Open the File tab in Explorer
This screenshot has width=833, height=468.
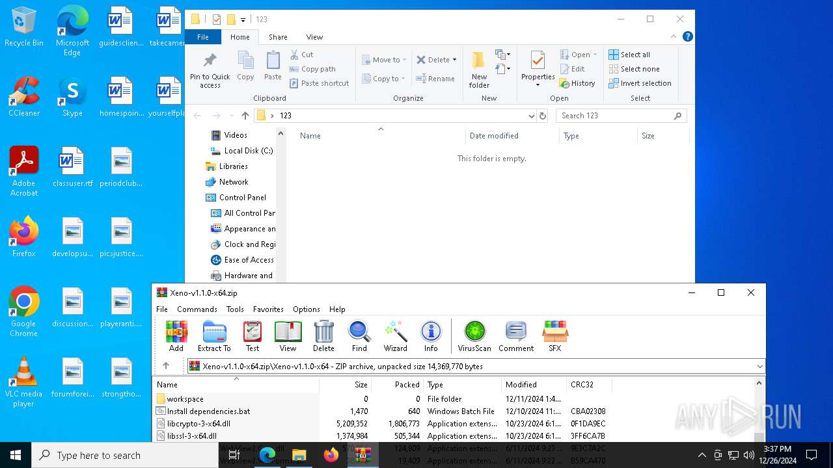[x=203, y=37]
